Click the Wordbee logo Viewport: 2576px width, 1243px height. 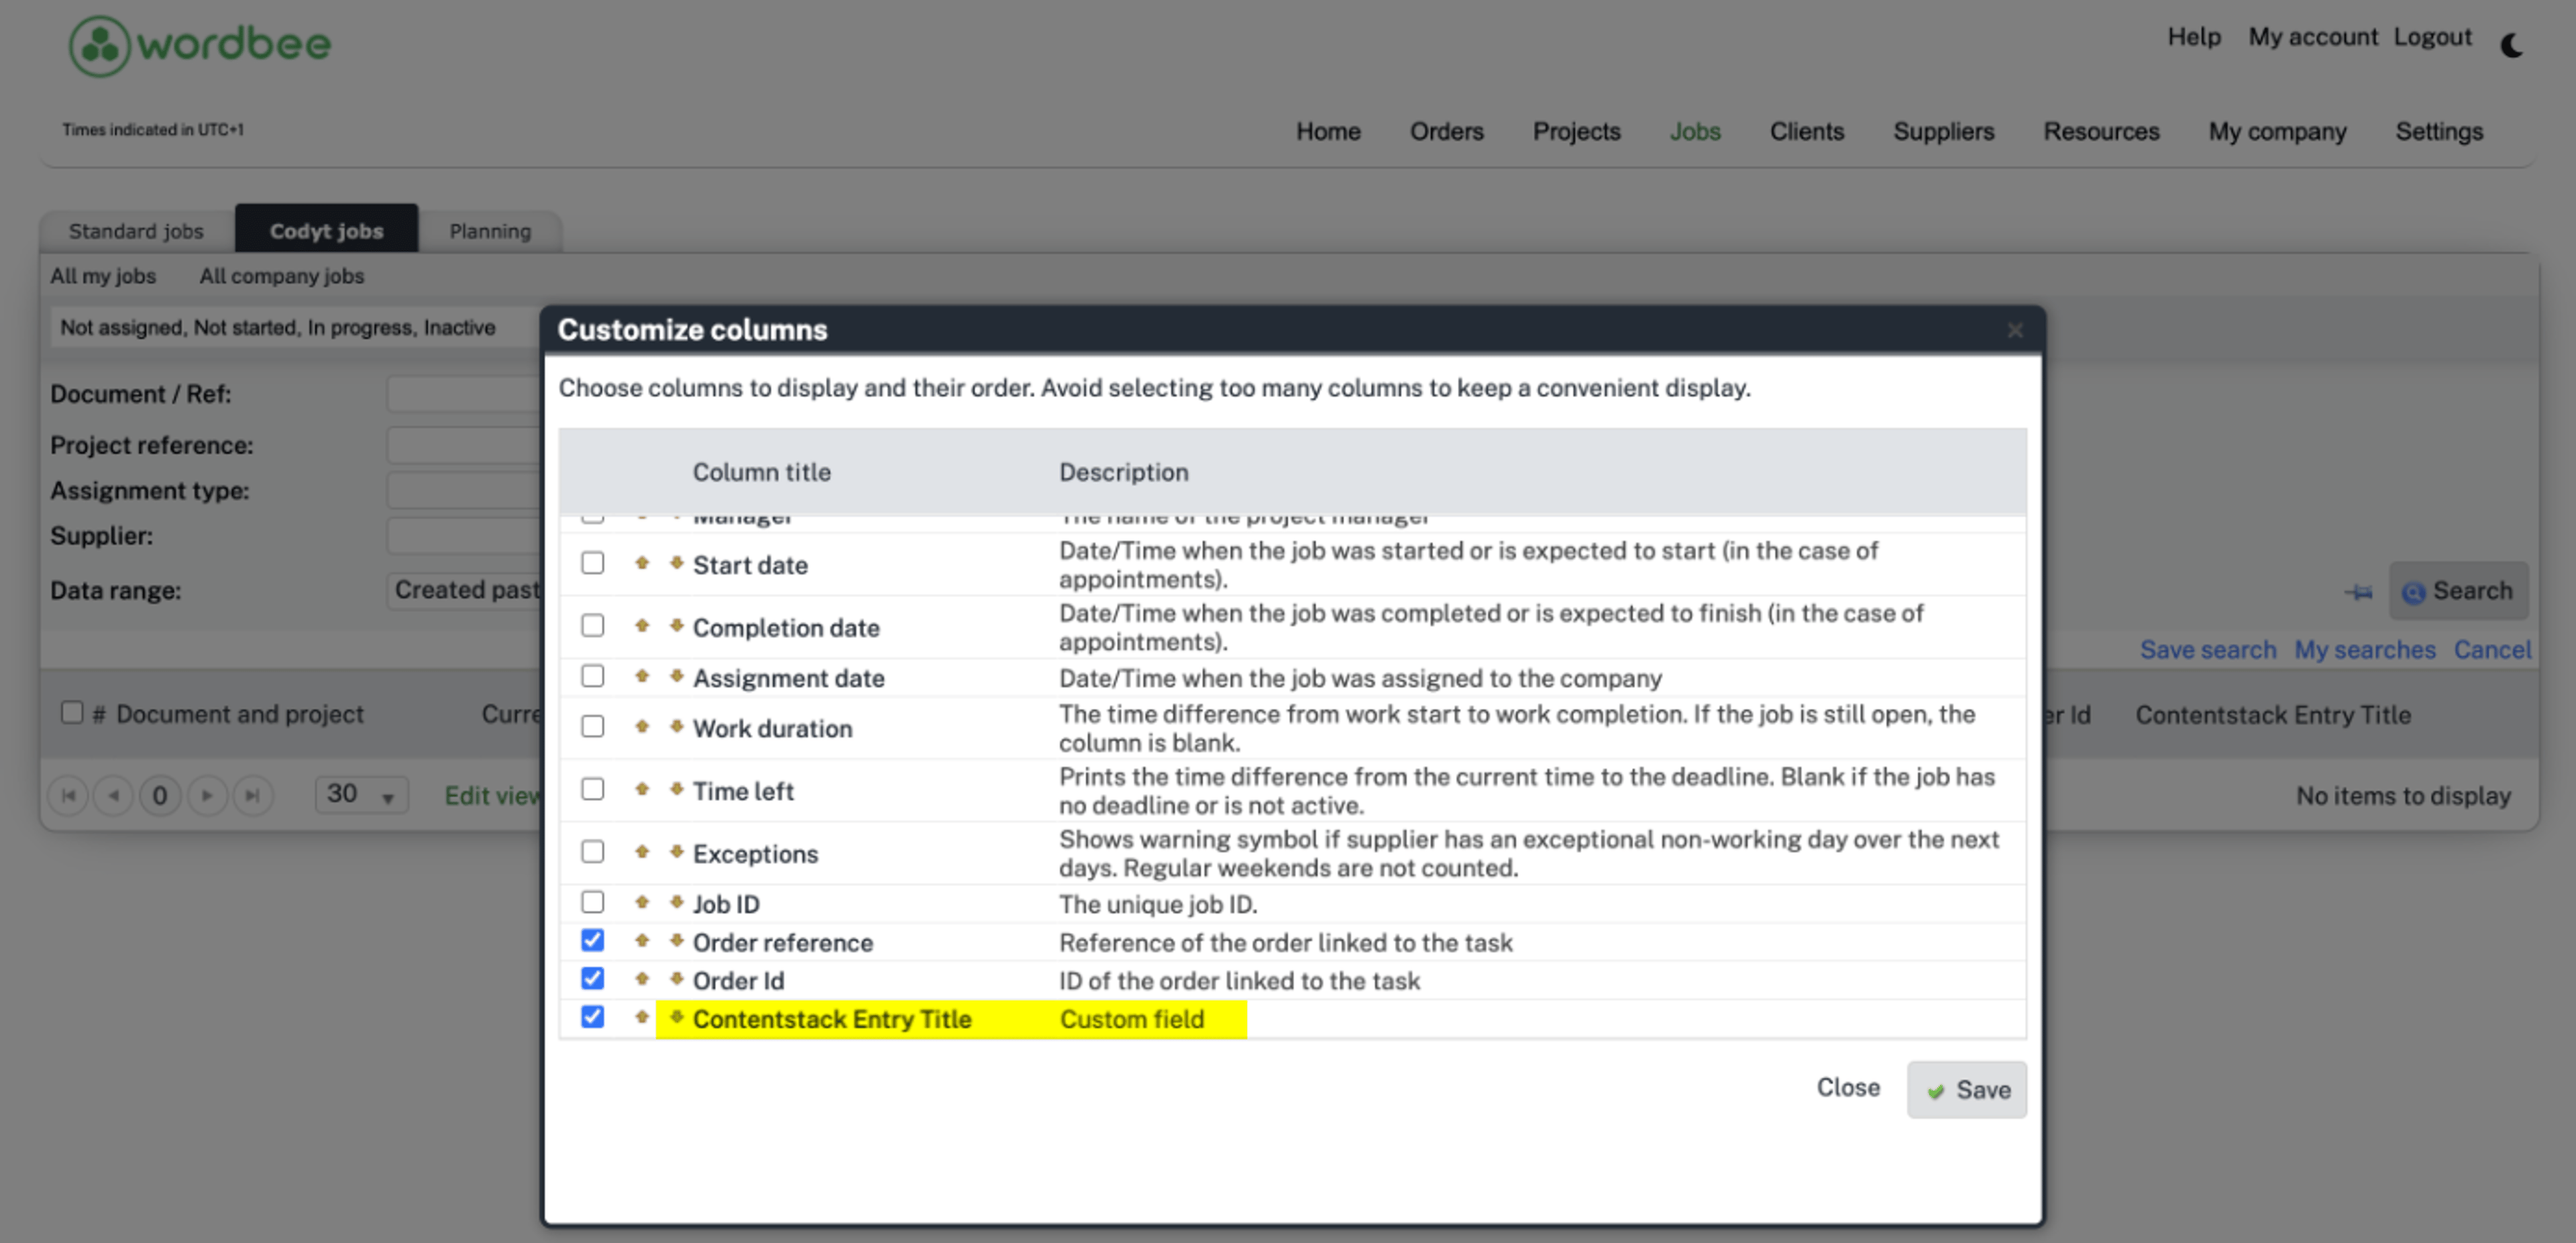pyautogui.click(x=199, y=45)
